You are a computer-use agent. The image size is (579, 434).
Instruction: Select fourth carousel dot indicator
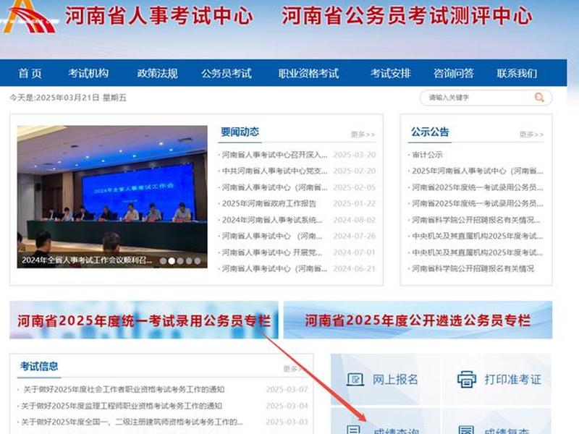[189, 261]
